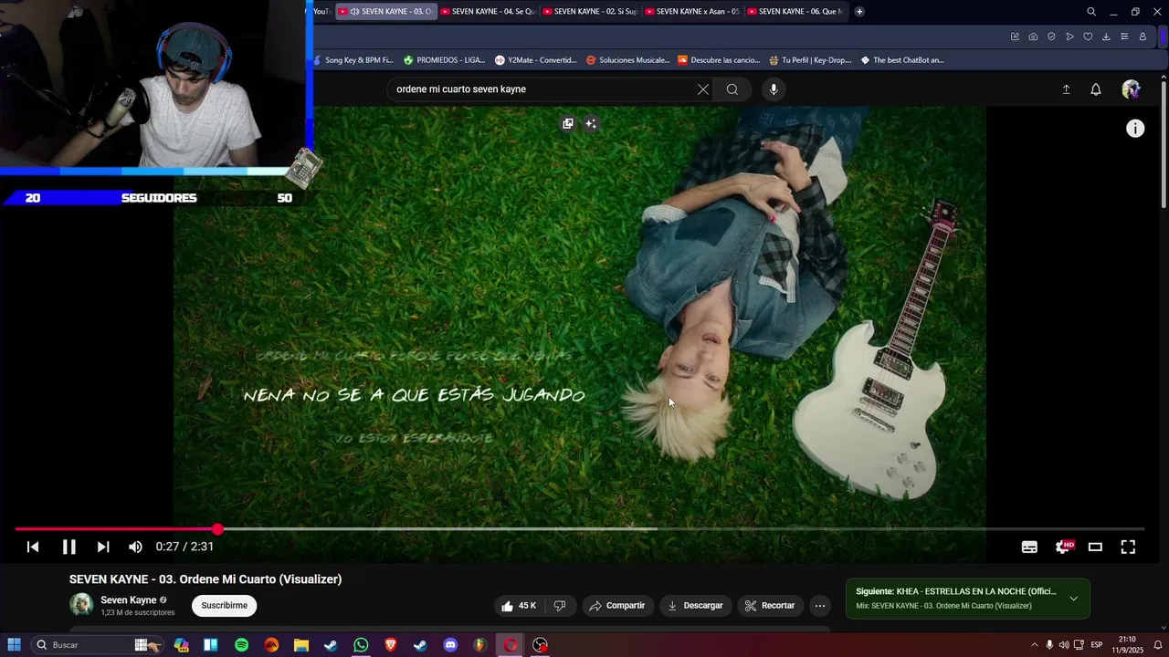This screenshot has width=1169, height=657.
Task: Open the Seven Kayne channel name link
Action: [x=129, y=600]
